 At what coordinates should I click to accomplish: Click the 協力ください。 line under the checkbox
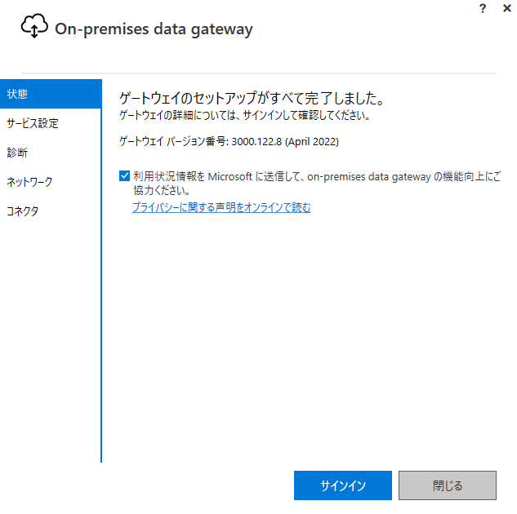pos(162,191)
